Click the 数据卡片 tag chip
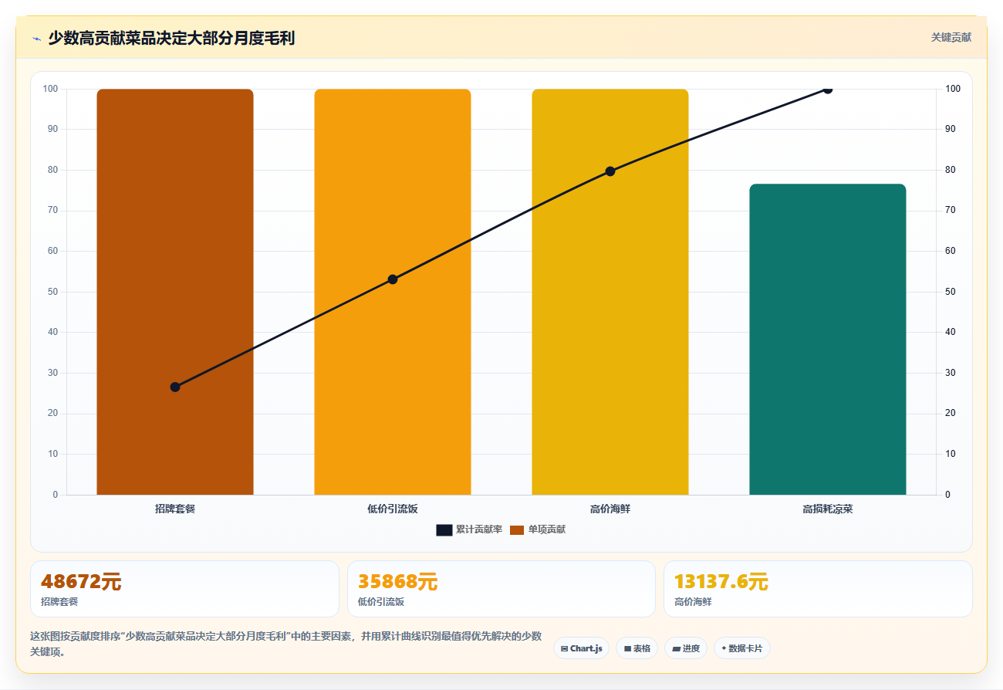The image size is (1003, 690). click(741, 648)
